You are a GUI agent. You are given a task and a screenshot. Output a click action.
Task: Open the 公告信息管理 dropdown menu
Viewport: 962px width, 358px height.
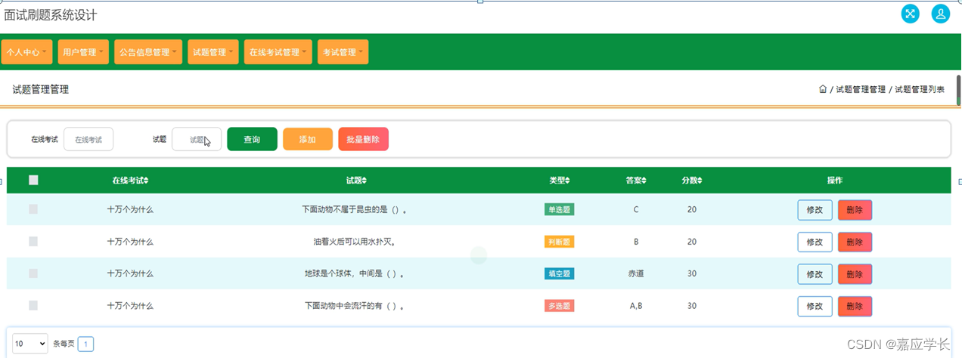click(x=148, y=52)
